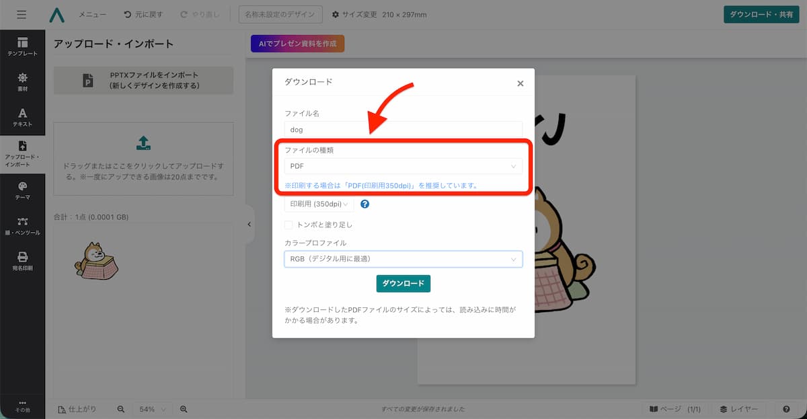Select the テキスト text tool
Viewport: 807px width, 419px height.
point(22,118)
